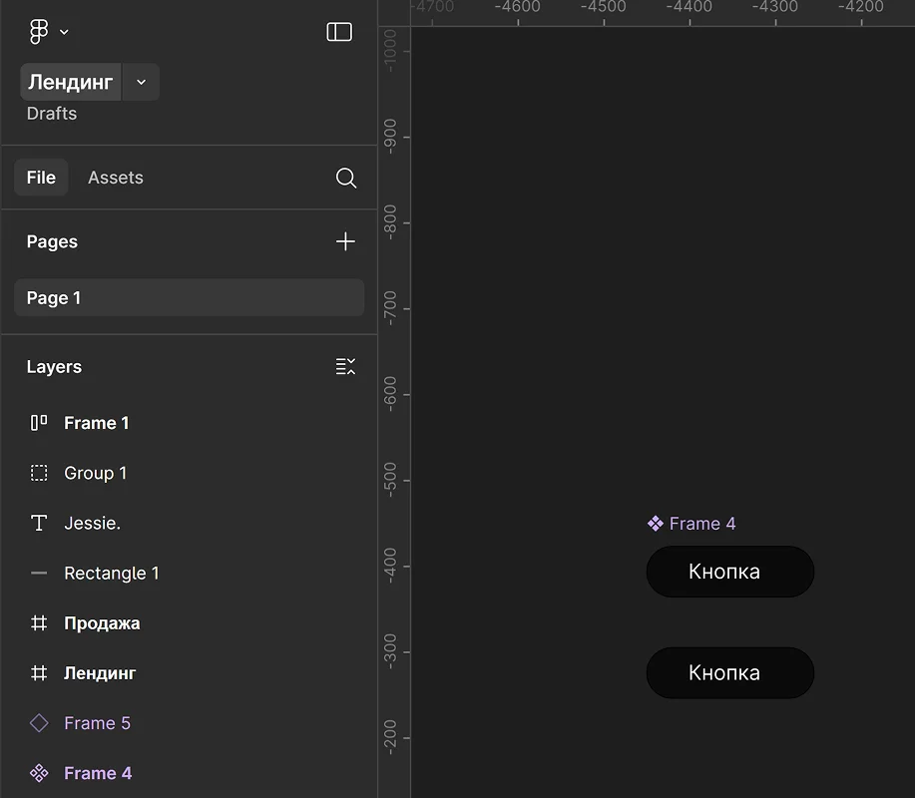This screenshot has height=798, width=915.
Task: Click the component set icon for Frame 4
Action: 39,773
